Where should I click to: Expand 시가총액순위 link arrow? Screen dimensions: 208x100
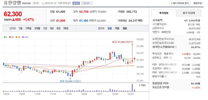click(160, 24)
